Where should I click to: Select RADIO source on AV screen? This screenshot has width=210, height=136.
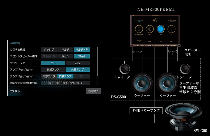pos(150,41)
